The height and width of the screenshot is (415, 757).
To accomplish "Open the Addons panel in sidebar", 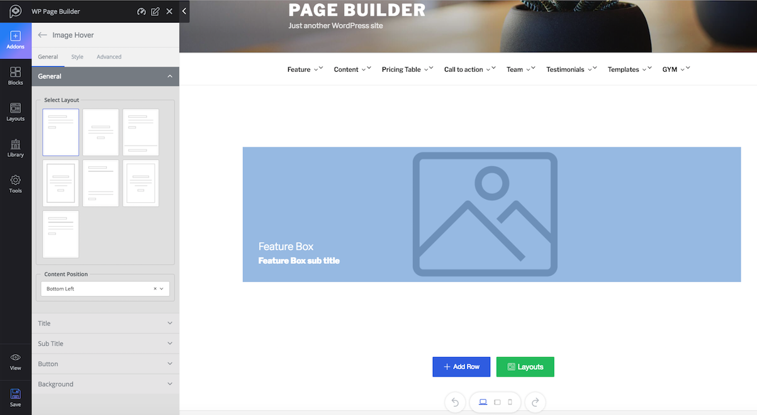I will 16,40.
